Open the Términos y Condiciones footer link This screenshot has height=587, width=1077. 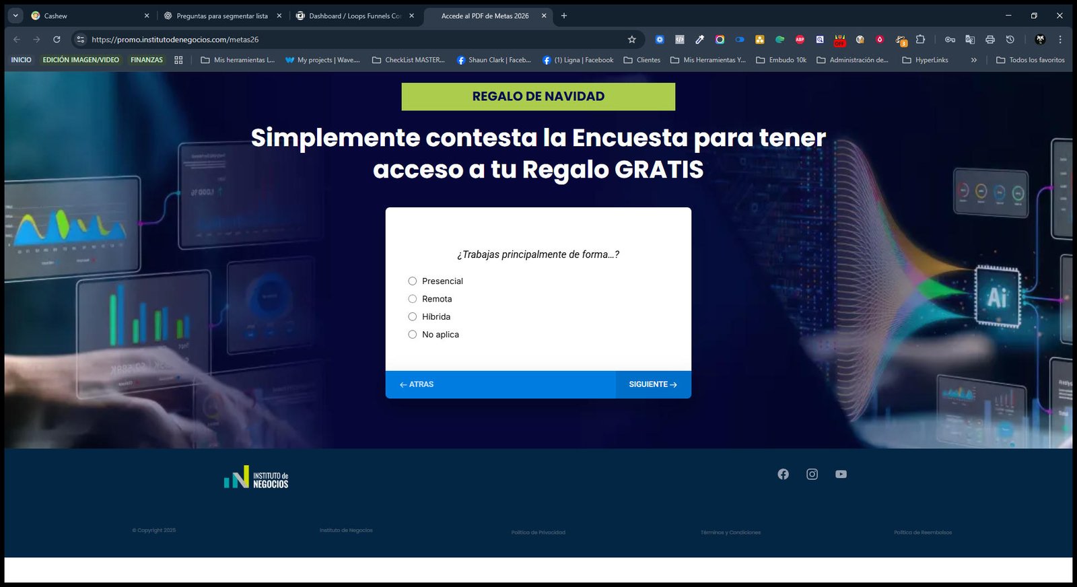[x=730, y=532]
